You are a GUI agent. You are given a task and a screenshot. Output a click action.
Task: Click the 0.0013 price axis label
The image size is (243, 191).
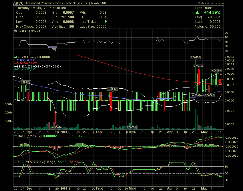(229, 57)
